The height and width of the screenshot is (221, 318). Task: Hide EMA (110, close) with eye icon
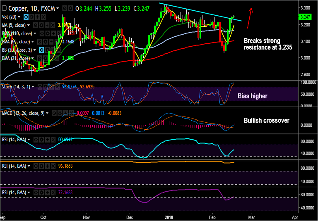pyautogui.click(x=42, y=33)
